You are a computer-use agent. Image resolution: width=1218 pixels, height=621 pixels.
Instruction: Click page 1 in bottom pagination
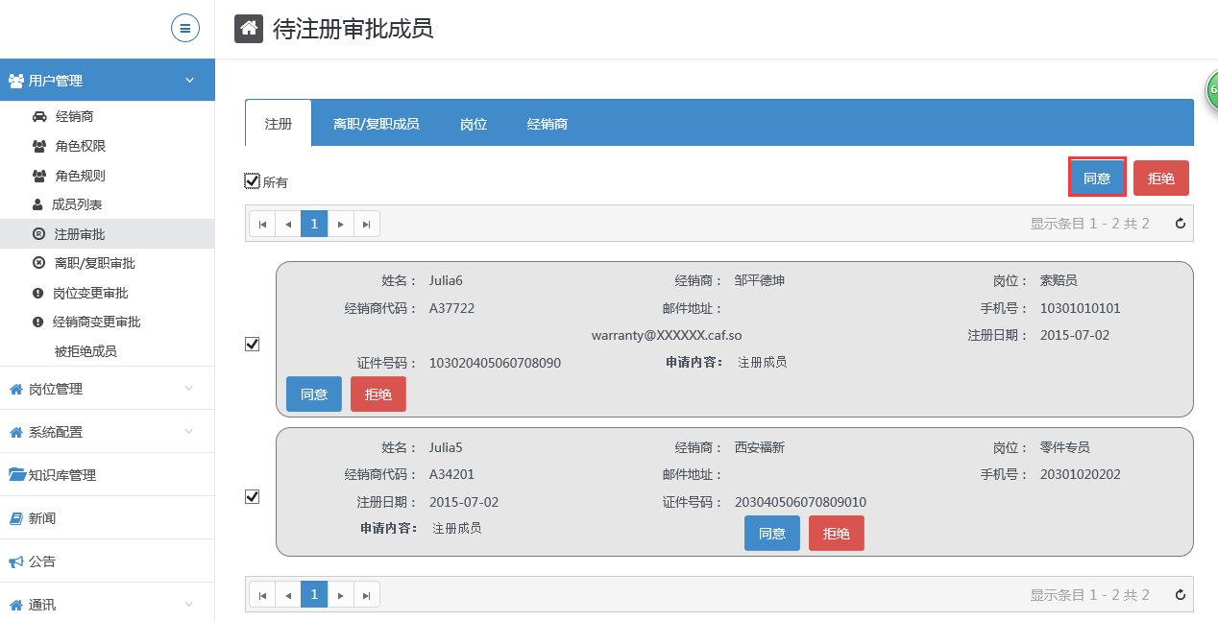[x=314, y=595]
